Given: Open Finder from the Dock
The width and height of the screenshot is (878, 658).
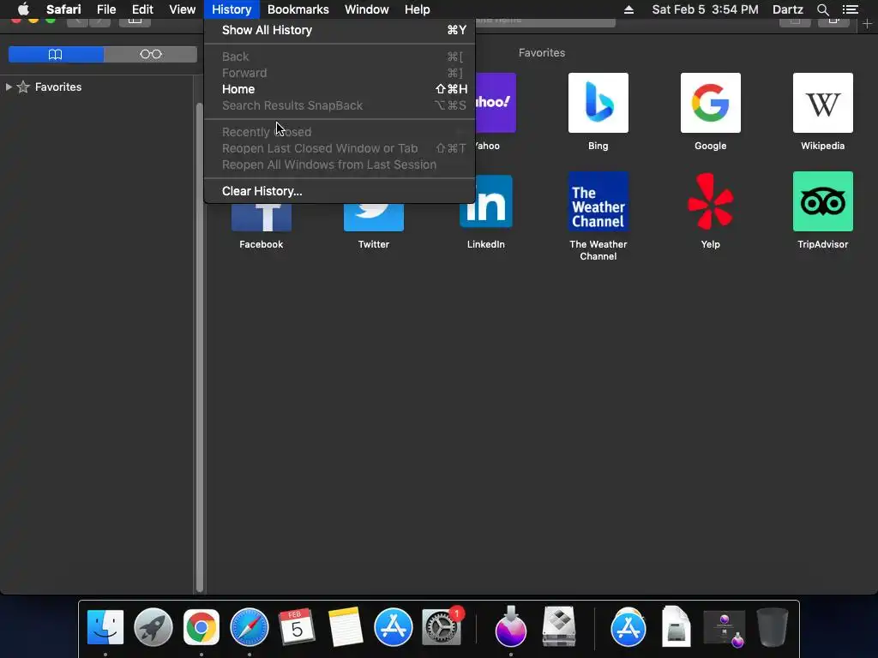Looking at the screenshot, I should pyautogui.click(x=105, y=626).
